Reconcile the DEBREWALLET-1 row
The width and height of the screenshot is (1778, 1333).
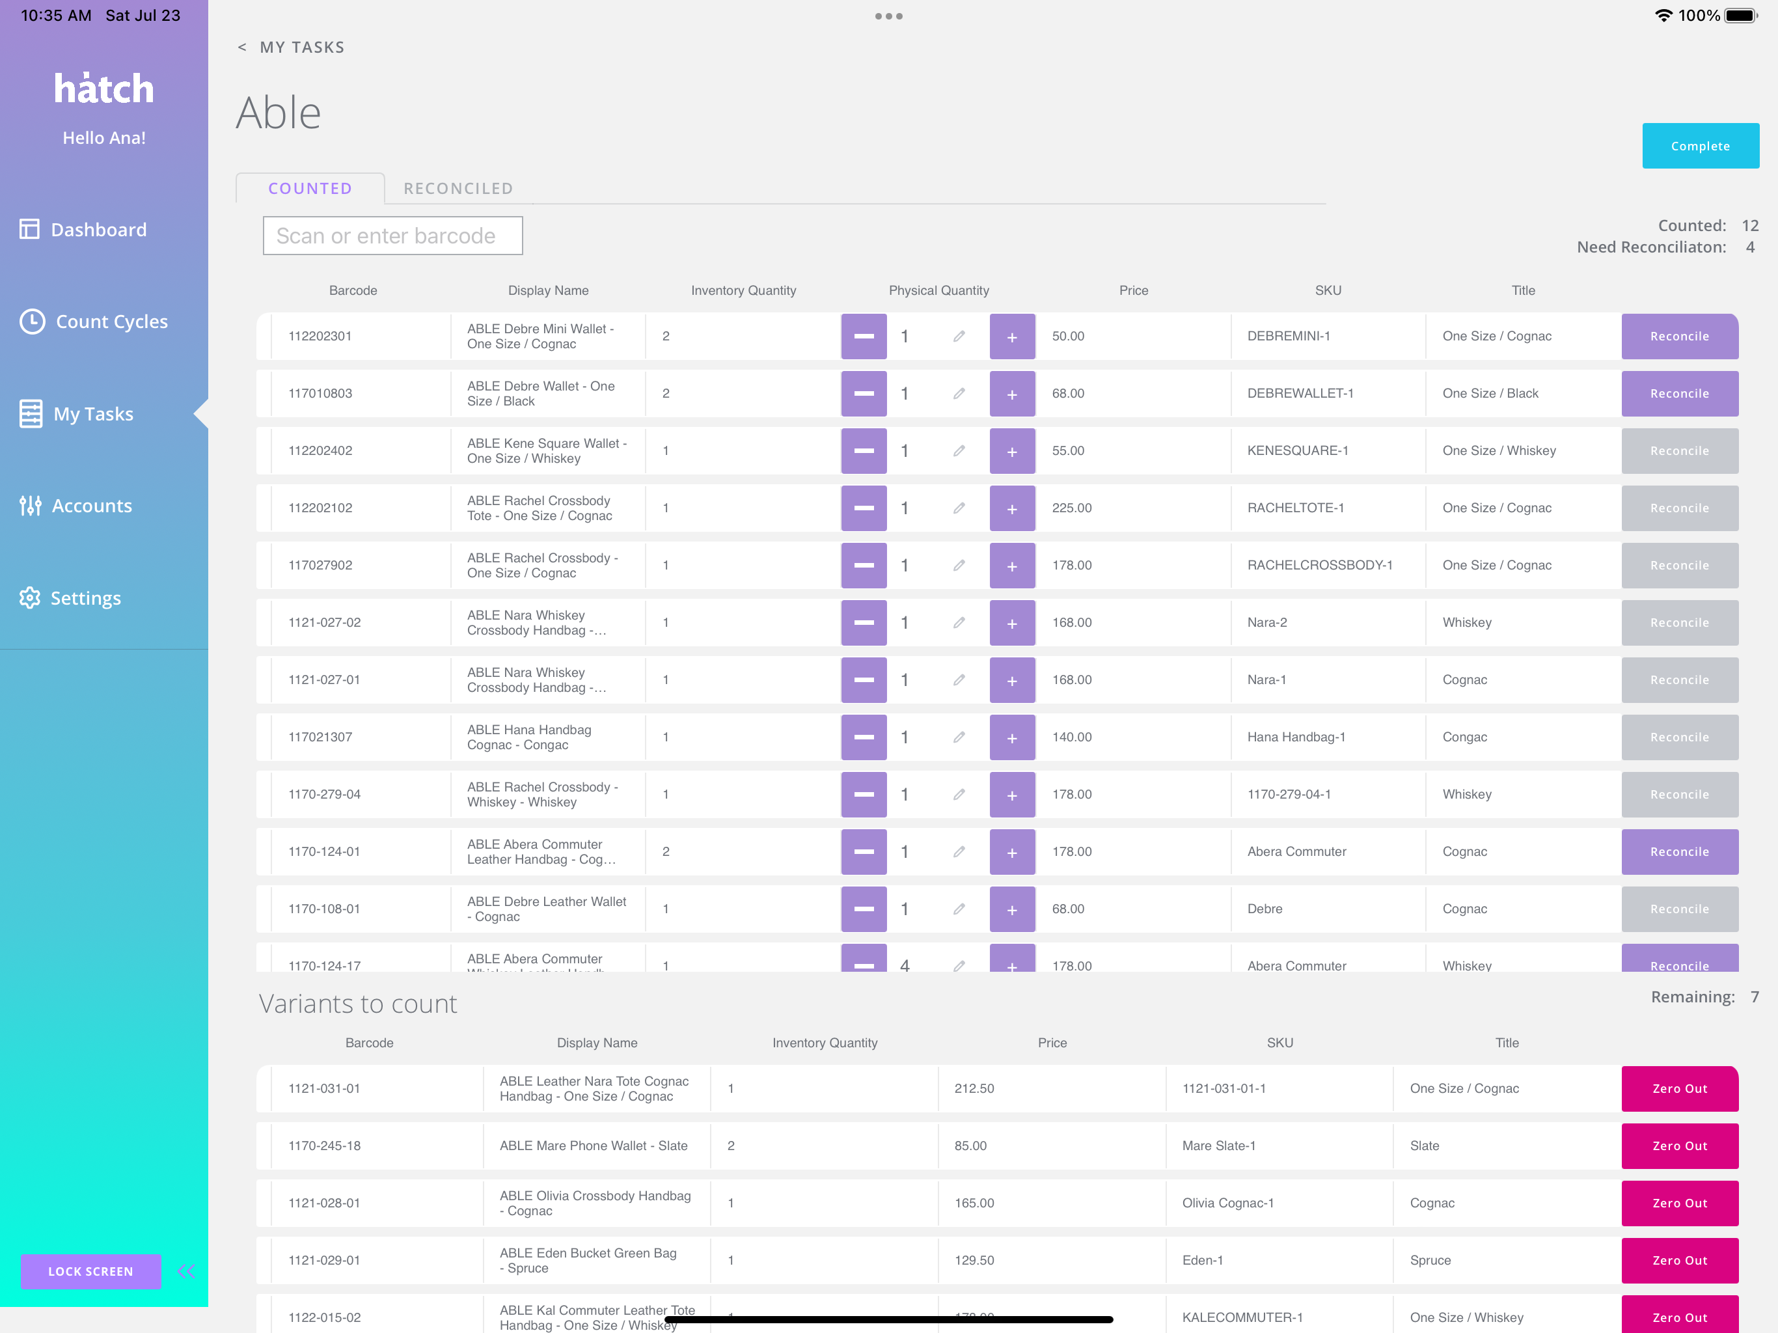[1679, 393]
